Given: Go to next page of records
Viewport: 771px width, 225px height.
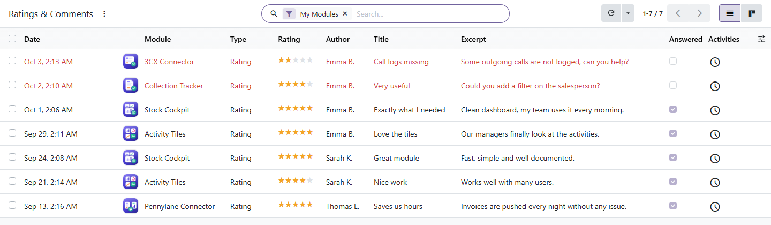Looking at the screenshot, I should click(699, 13).
